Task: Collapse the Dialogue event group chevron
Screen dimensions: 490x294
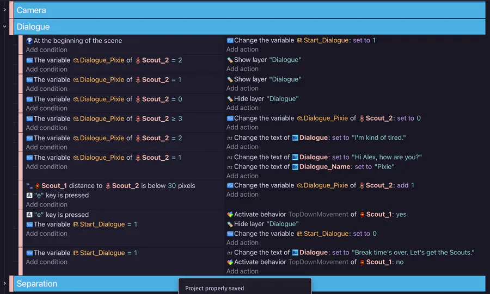Action: [x=4, y=27]
